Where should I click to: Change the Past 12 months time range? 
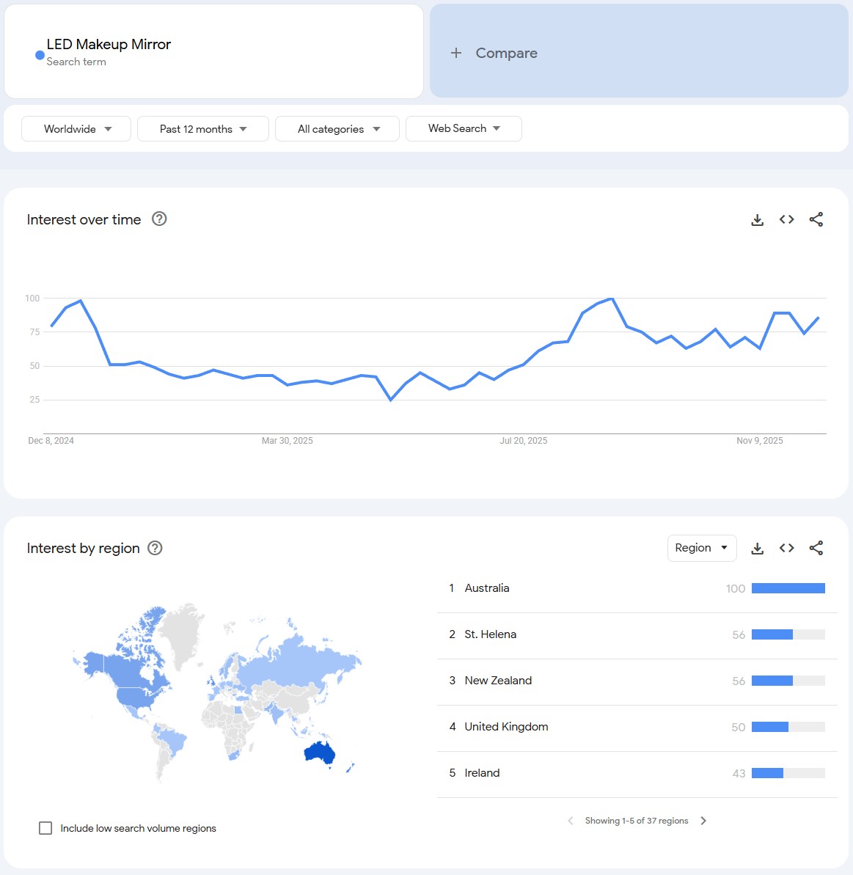[x=202, y=129]
